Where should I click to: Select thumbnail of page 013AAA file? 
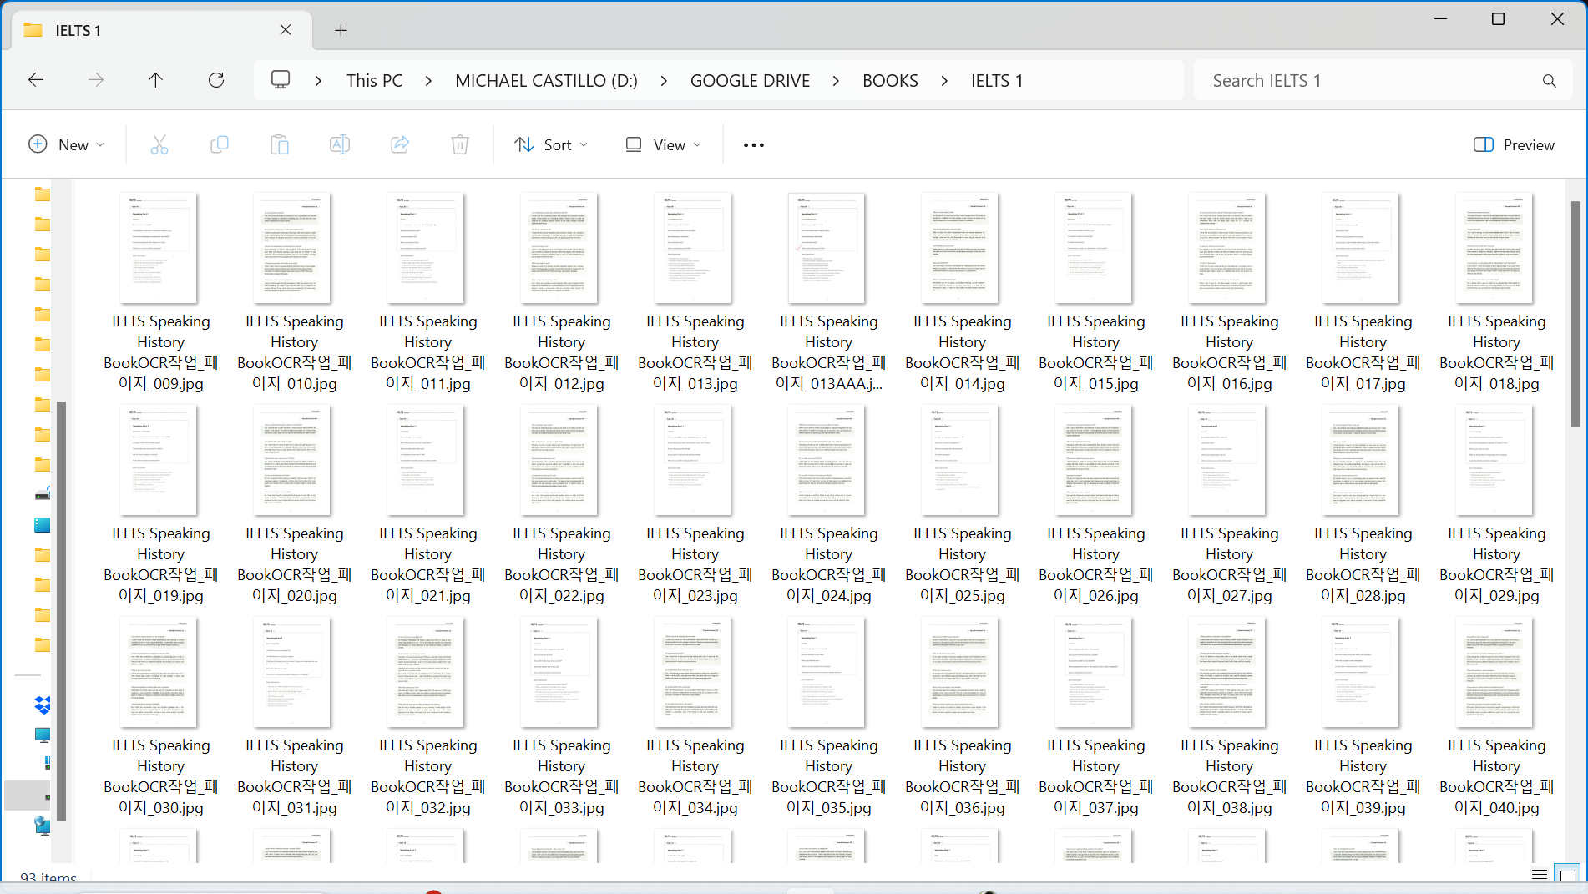827,248
